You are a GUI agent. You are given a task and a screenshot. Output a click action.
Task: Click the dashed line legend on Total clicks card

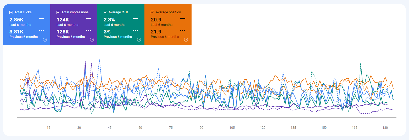41,31
